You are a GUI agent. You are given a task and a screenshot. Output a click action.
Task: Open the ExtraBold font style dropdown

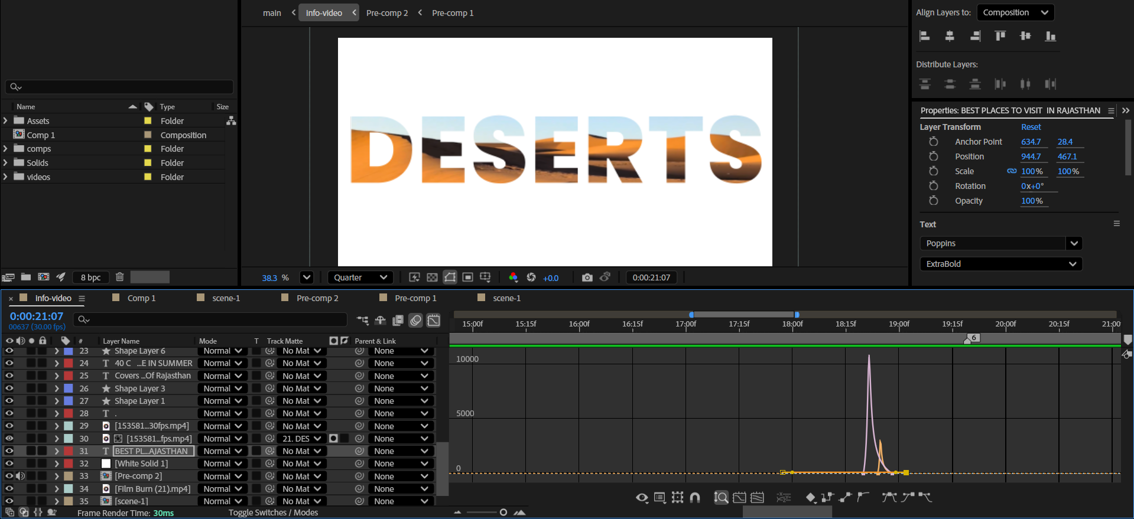(x=1001, y=264)
